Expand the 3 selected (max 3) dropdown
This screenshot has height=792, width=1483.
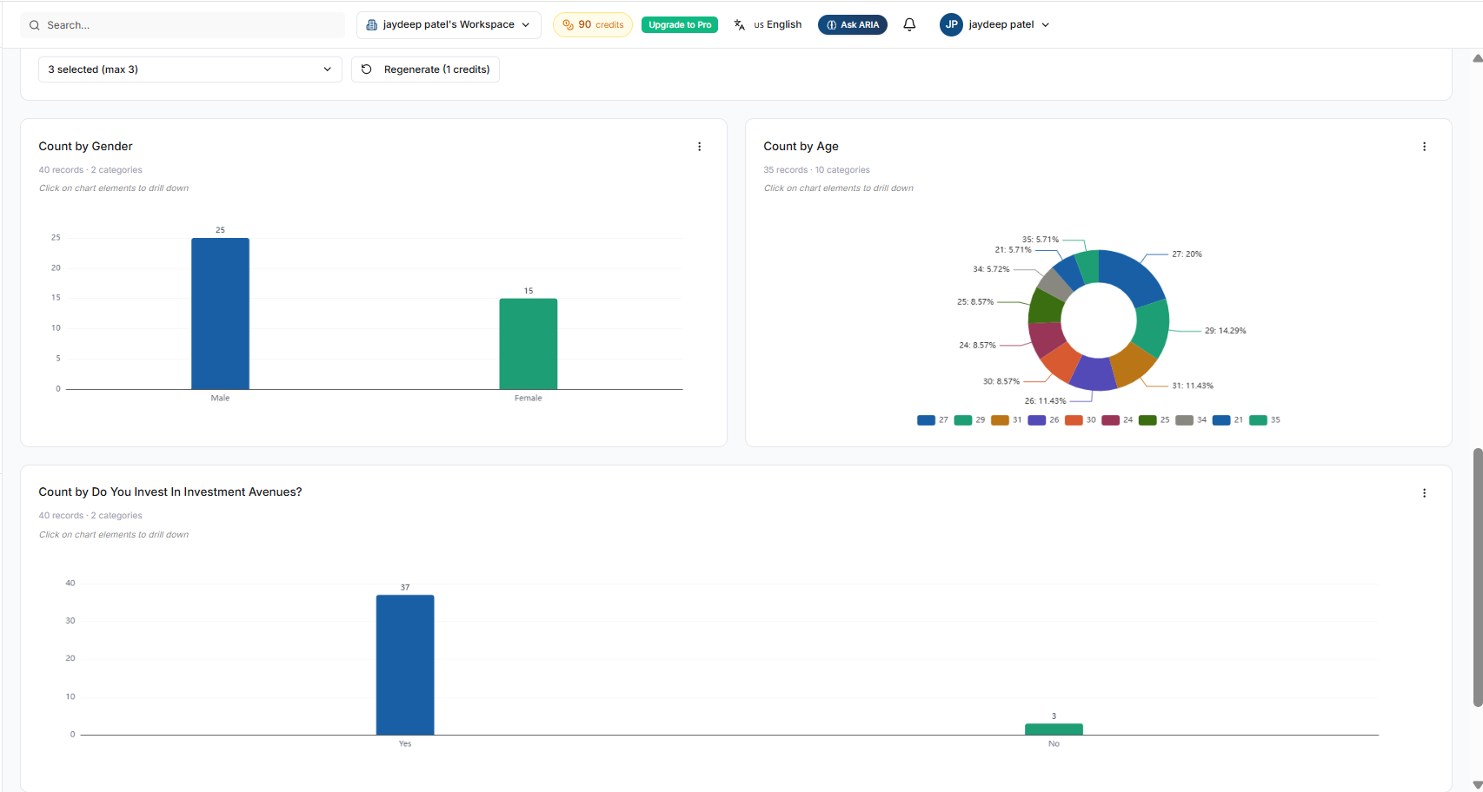pos(190,69)
